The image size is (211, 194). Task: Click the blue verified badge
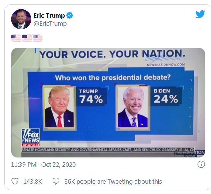(70, 15)
